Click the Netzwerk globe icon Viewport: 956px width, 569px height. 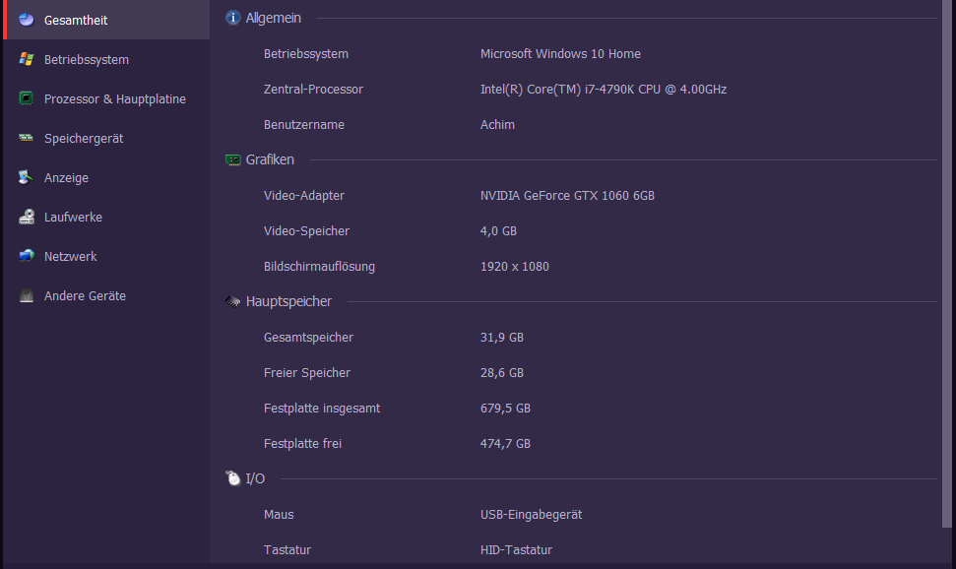(27, 256)
